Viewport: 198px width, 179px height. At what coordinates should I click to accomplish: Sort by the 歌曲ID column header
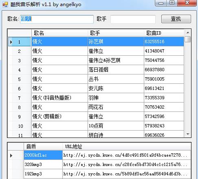tap(164, 33)
